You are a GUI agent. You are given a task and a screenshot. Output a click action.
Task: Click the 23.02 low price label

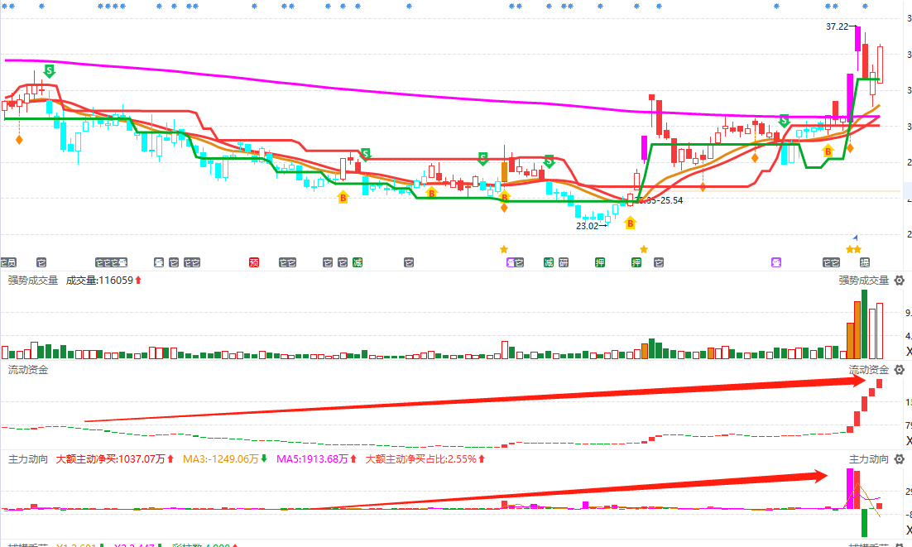pyautogui.click(x=588, y=225)
